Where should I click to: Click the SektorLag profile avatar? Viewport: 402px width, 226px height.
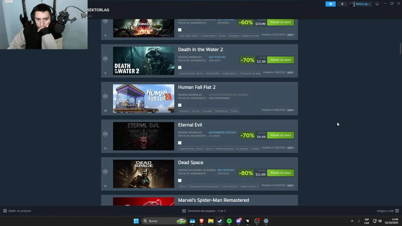click(x=352, y=4)
